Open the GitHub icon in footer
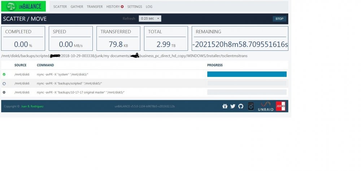 click(x=241, y=106)
